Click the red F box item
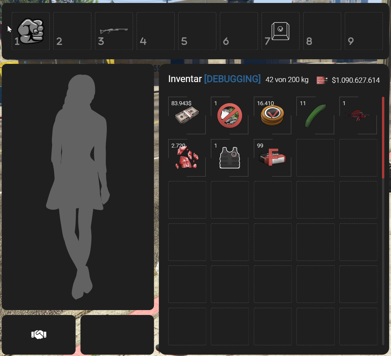The image size is (391, 356). coord(272,158)
